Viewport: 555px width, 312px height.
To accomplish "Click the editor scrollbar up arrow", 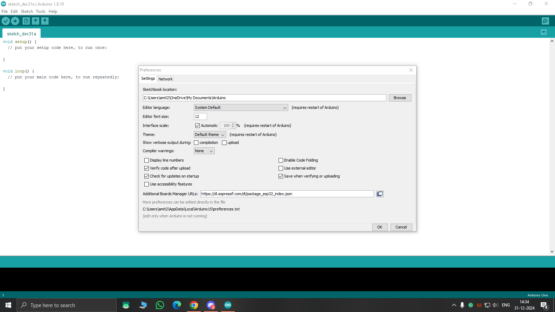I will [x=552, y=41].
